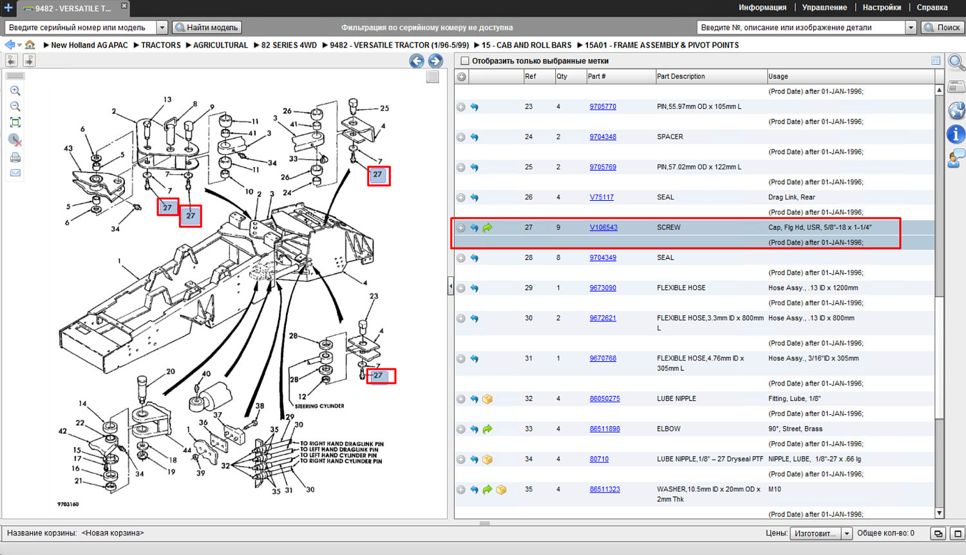Open the globe icon in the right sidebar
966x555 pixels.
point(956,110)
